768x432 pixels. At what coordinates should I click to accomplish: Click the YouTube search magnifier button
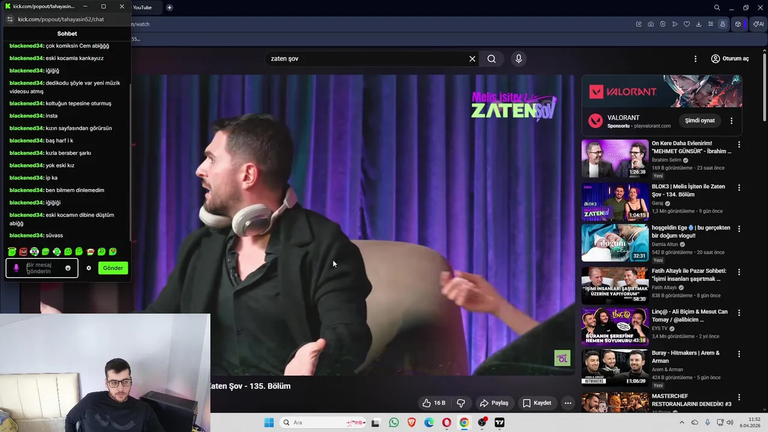pyautogui.click(x=491, y=59)
